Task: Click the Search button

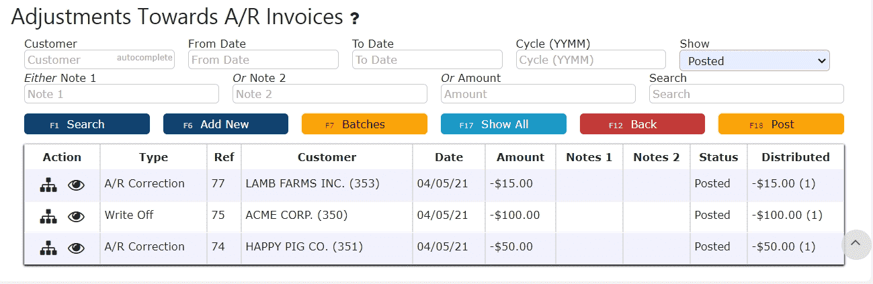Action: point(87,124)
